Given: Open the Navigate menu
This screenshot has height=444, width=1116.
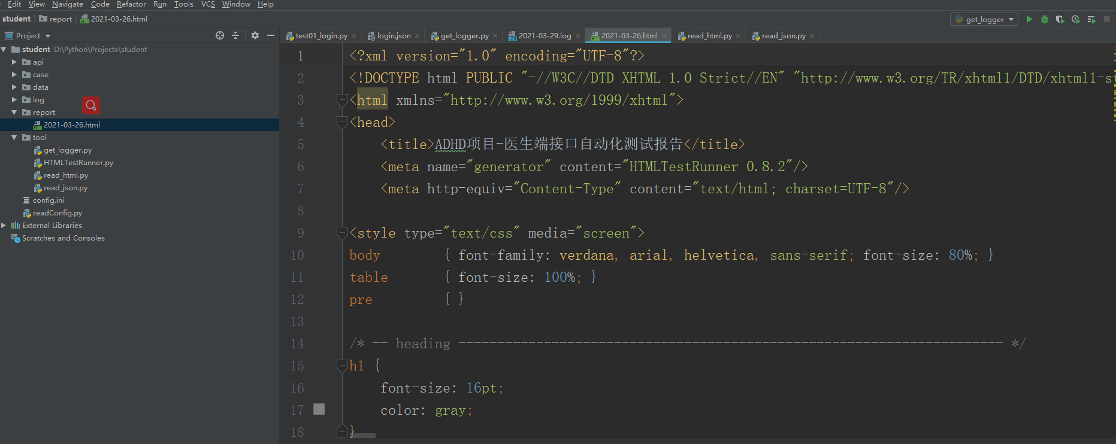Looking at the screenshot, I should pyautogui.click(x=68, y=4).
